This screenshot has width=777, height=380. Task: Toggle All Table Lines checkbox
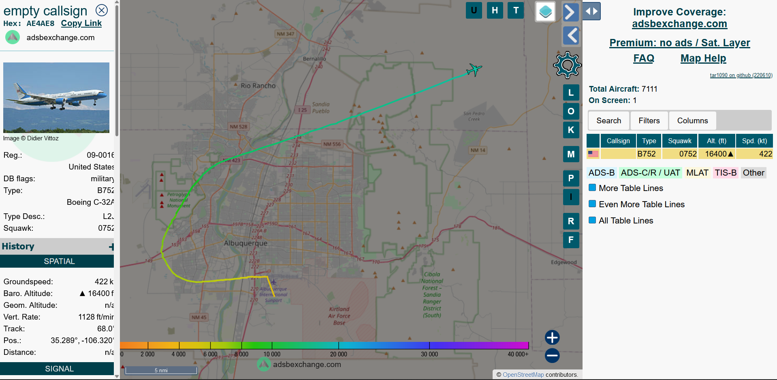click(x=592, y=220)
